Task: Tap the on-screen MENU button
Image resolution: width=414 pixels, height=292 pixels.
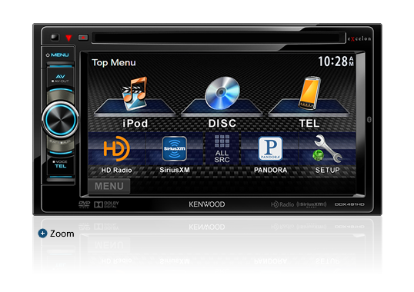Action: [109, 186]
